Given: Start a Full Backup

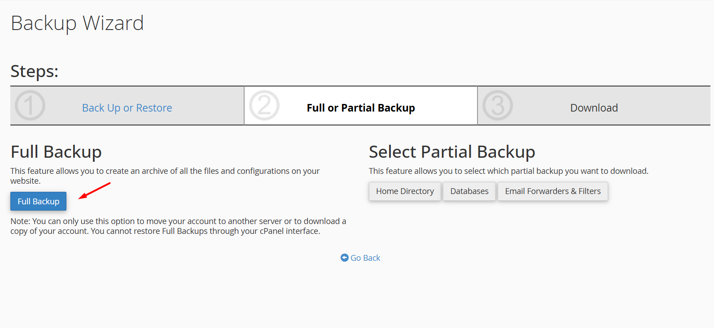Looking at the screenshot, I should 38,201.
